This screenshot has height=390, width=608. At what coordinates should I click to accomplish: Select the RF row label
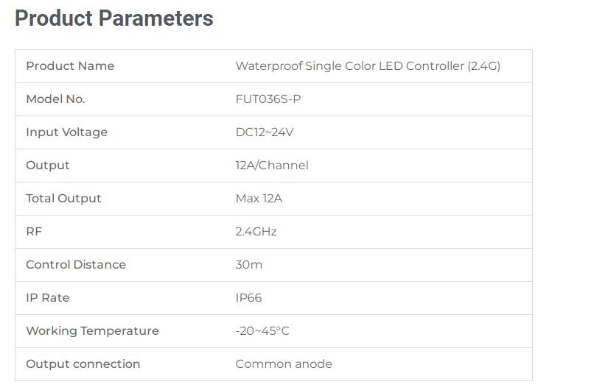point(34,232)
